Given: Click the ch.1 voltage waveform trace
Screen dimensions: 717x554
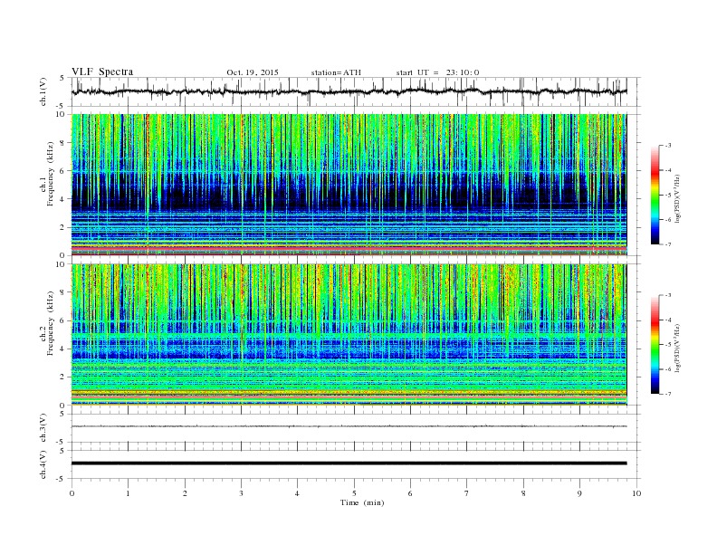Looking at the screenshot, I should 349,91.
